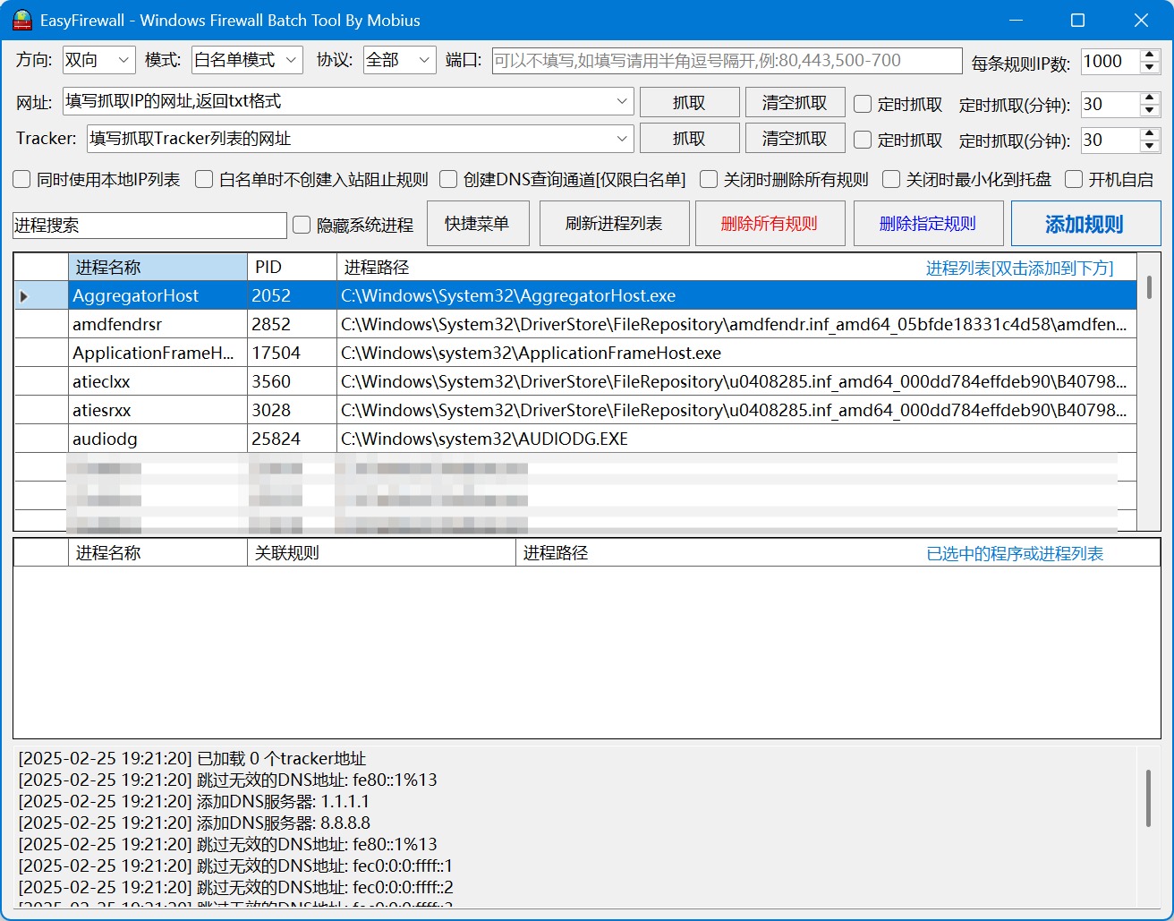The image size is (1174, 921).
Task: Click log line 添加DNS服务器: 8.8.8.8
Action: 194,823
